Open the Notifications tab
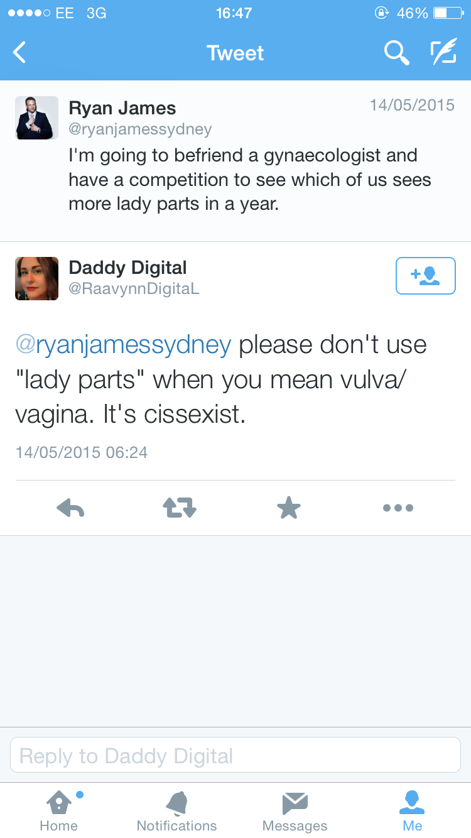This screenshot has width=471, height=838. [x=176, y=810]
